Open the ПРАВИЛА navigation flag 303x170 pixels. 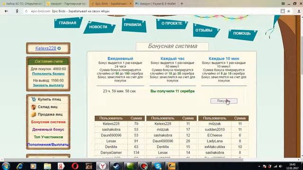[x=133, y=25]
